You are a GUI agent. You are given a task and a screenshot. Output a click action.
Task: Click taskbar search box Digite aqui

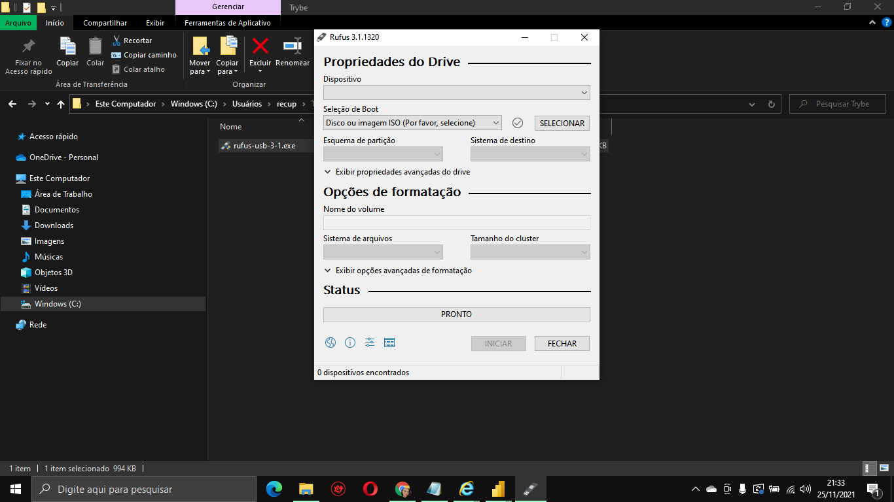pyautogui.click(x=144, y=489)
